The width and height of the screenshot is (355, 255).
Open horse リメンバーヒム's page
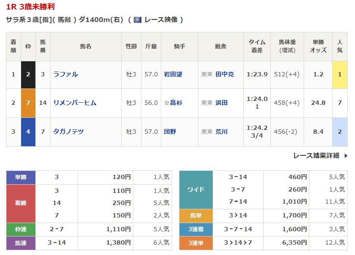[x=75, y=103]
